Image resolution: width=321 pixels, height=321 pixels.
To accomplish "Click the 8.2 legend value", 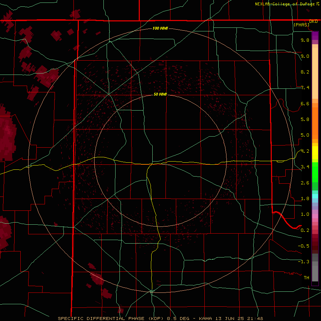I will click(x=305, y=72).
